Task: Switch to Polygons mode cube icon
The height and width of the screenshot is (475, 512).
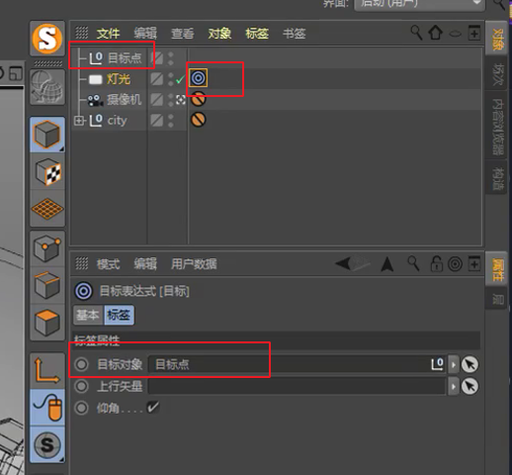Action: click(x=47, y=323)
